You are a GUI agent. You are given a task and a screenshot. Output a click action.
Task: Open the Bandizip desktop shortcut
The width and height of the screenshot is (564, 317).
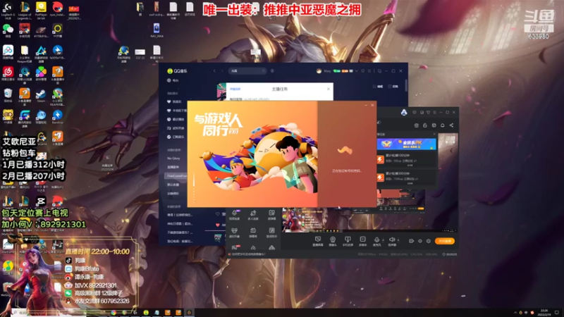[x=58, y=117]
